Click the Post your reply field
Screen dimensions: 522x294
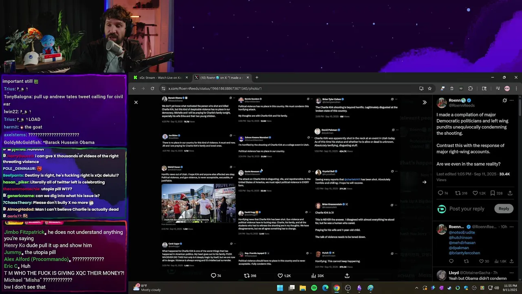coord(467,209)
